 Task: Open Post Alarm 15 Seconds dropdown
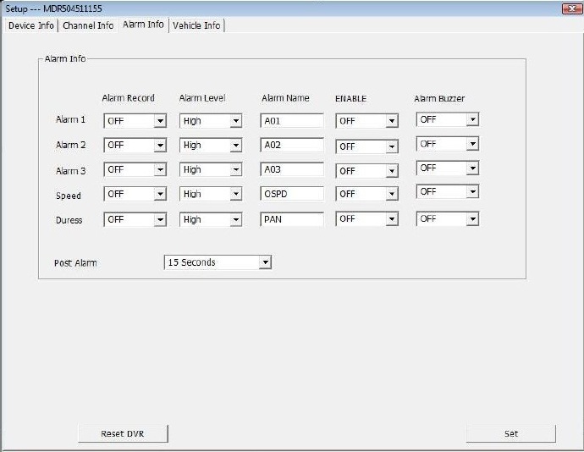(x=218, y=262)
